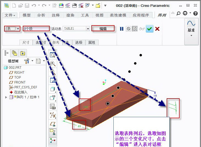Select PRT_CSYS_DEF in model tree

click(x=23, y=87)
